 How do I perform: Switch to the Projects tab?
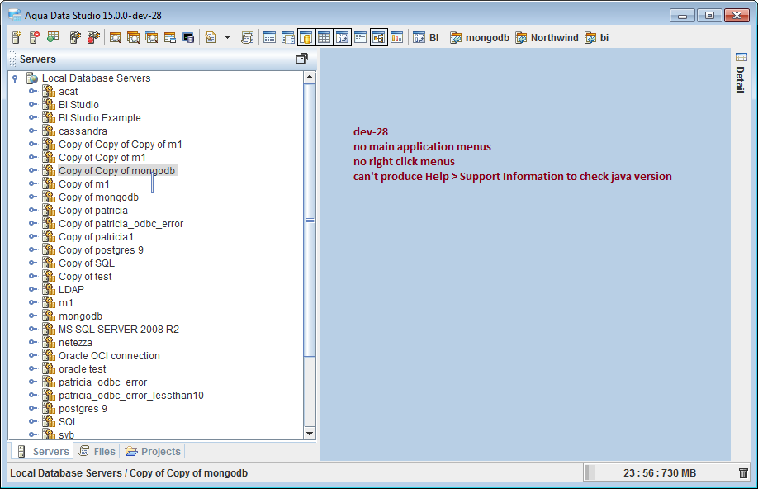pos(152,451)
